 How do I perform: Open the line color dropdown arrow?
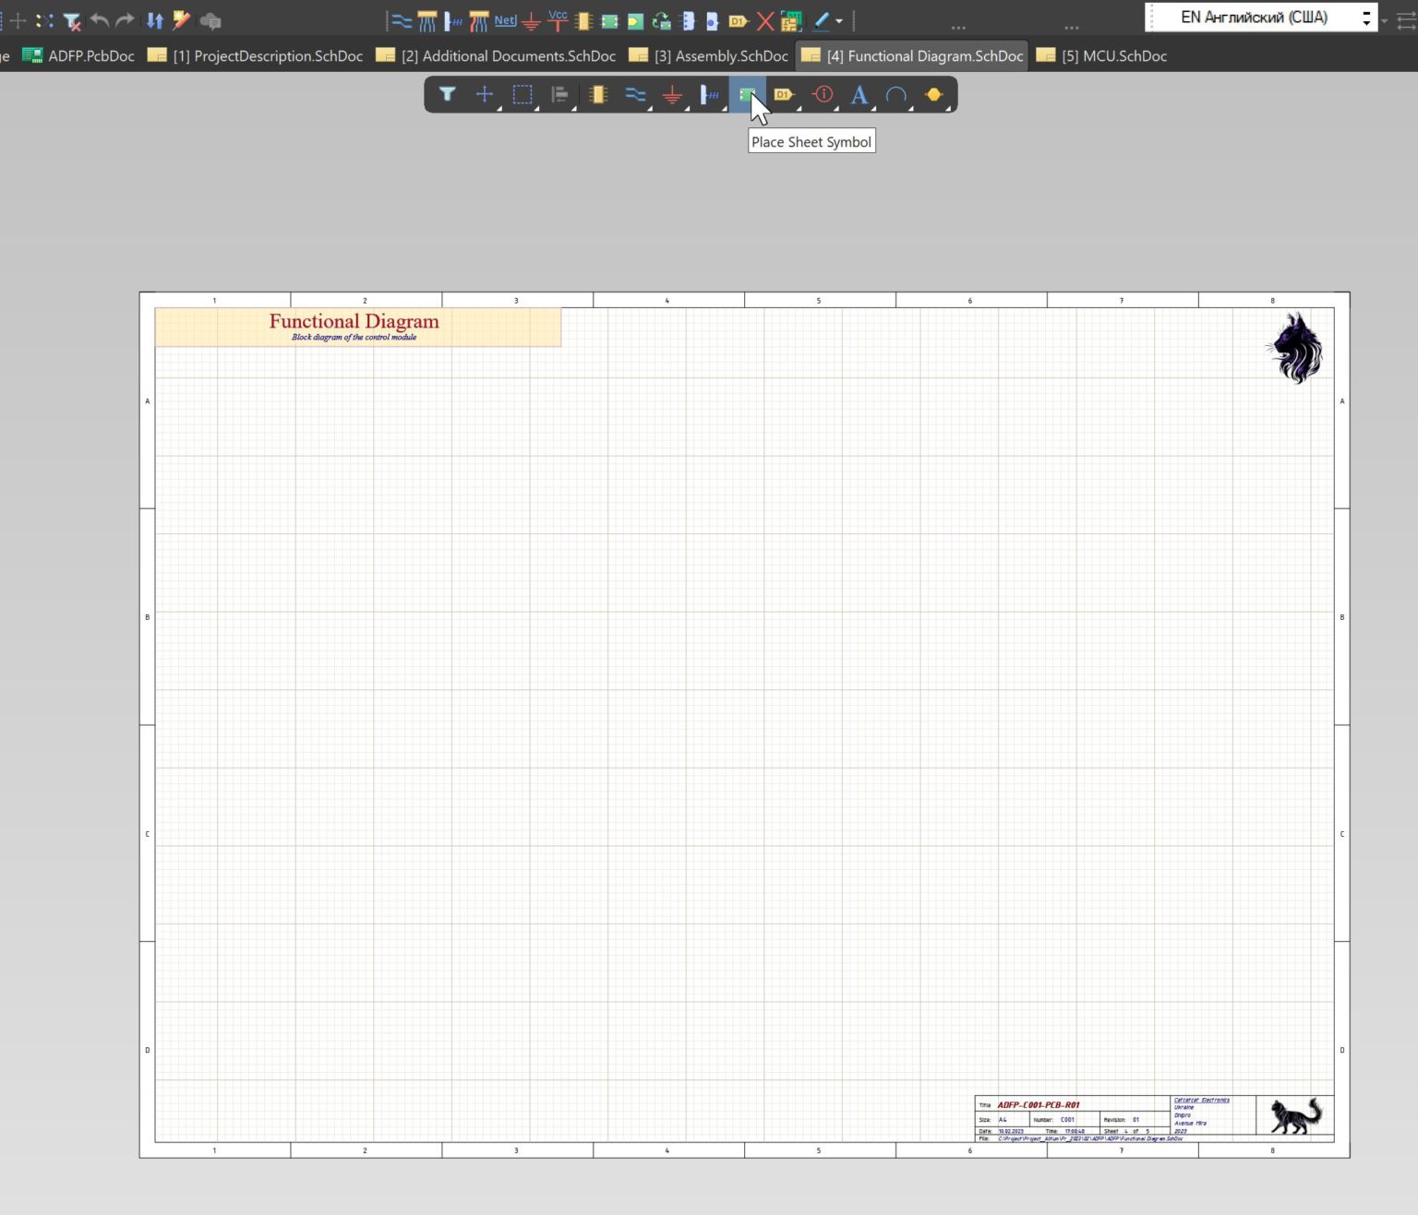[x=840, y=19]
